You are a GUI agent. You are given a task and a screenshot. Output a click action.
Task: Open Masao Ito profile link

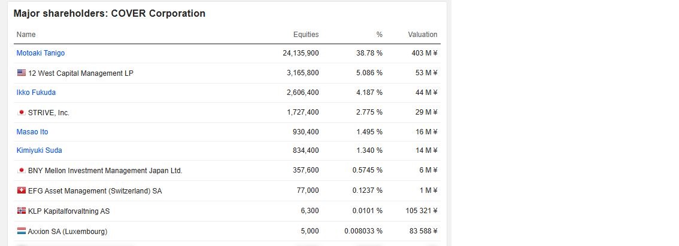(x=32, y=131)
